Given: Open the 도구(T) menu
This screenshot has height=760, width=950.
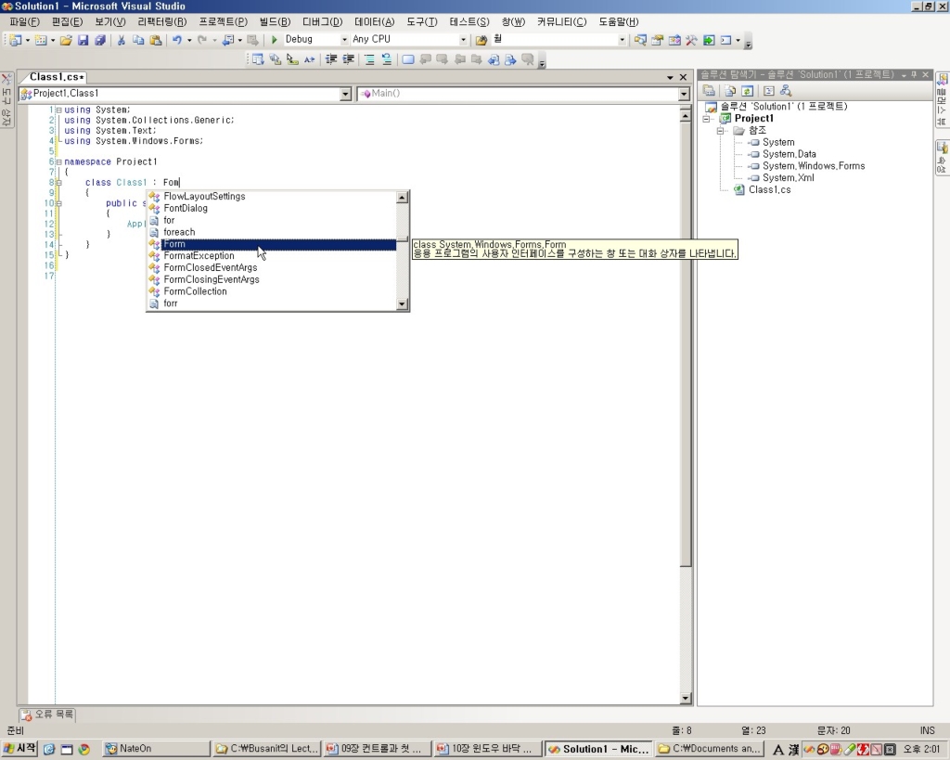Looking at the screenshot, I should click(x=422, y=22).
